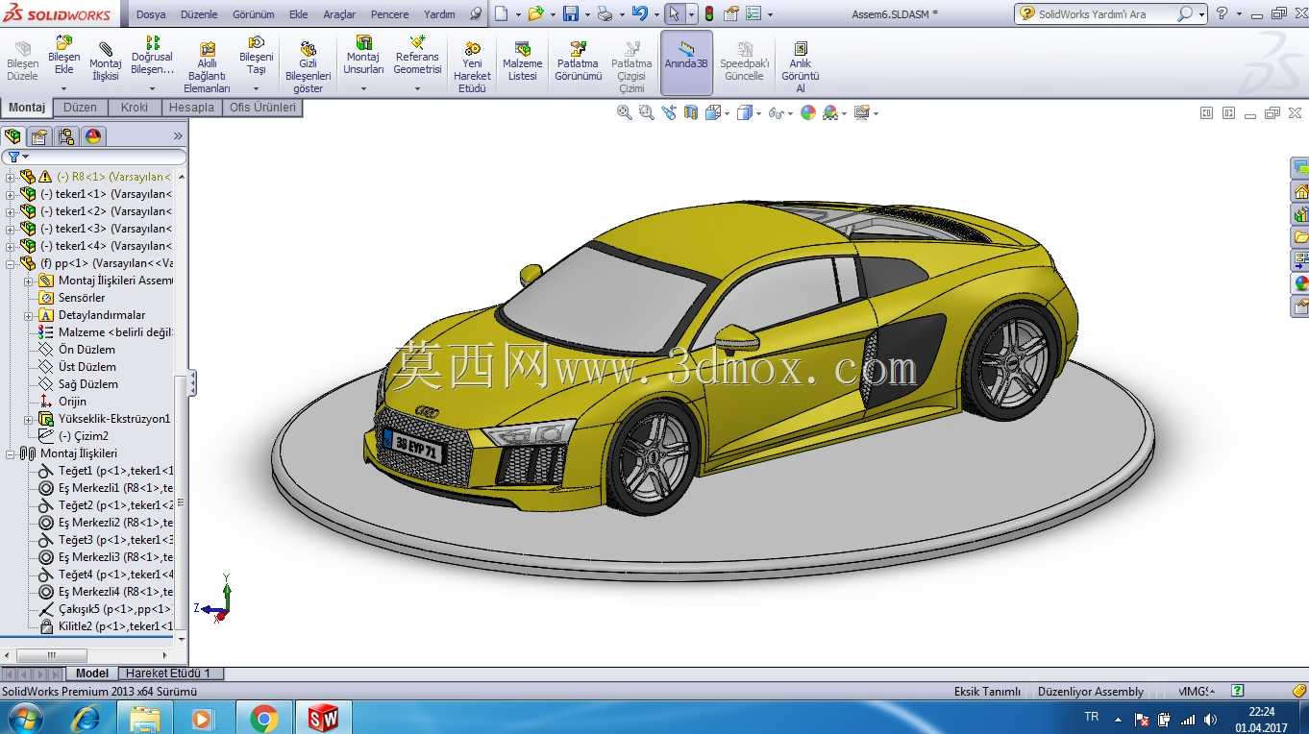
Task: Click Patlatma Görünümü tool
Action: pos(579,61)
